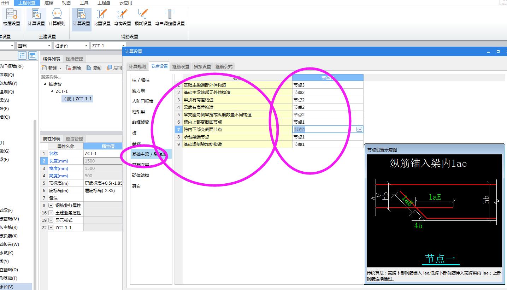This screenshot has width=507, height=290.
Task: Click node value for 基础主梁端部外伸构造
Action: pyautogui.click(x=328, y=85)
